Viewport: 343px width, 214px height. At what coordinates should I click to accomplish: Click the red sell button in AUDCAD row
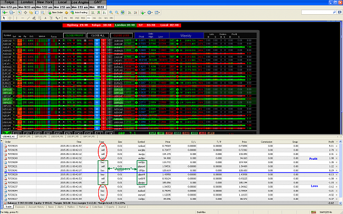104,41
